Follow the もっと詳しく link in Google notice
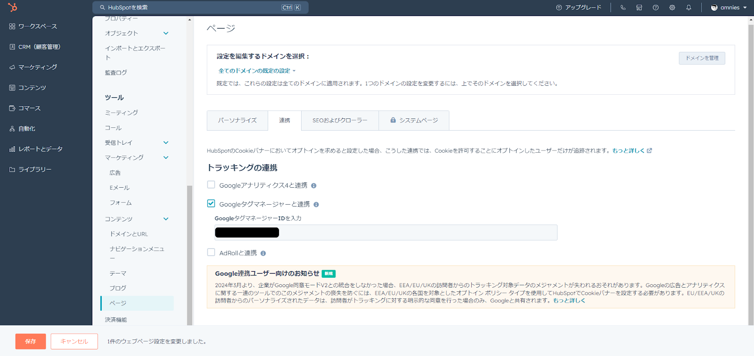754x356 pixels. [x=569, y=300]
